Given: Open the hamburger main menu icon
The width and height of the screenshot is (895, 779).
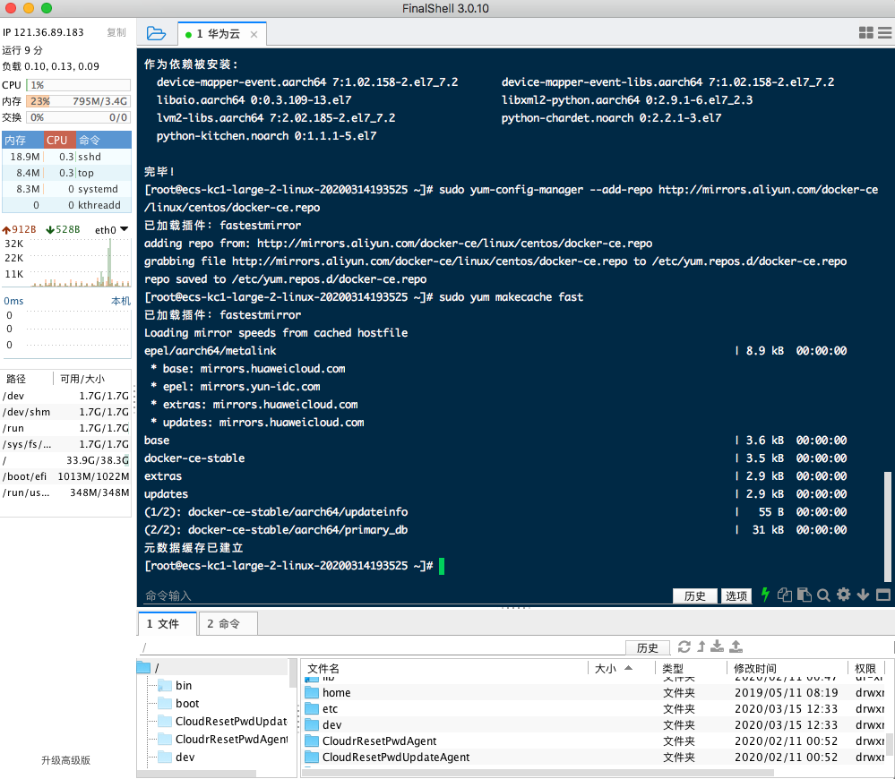Looking at the screenshot, I should pyautogui.click(x=885, y=33).
